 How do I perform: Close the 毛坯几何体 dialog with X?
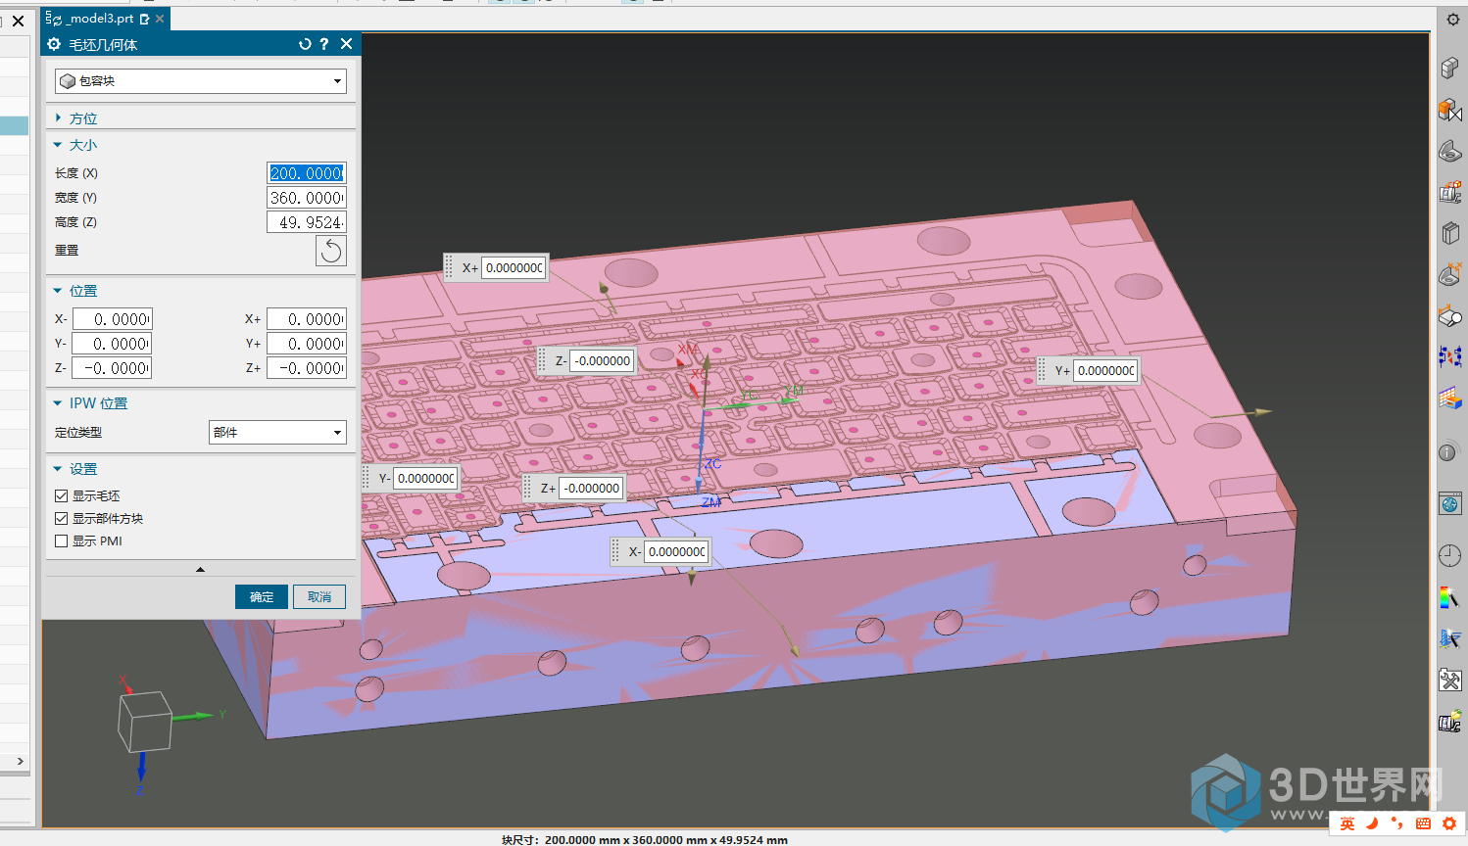coord(346,44)
